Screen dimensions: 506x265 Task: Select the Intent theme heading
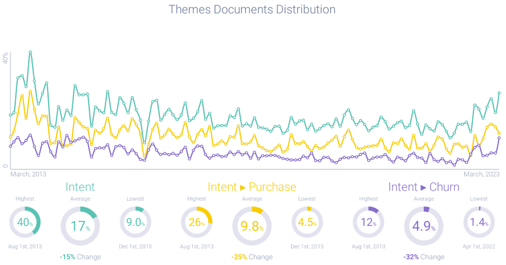(x=80, y=187)
